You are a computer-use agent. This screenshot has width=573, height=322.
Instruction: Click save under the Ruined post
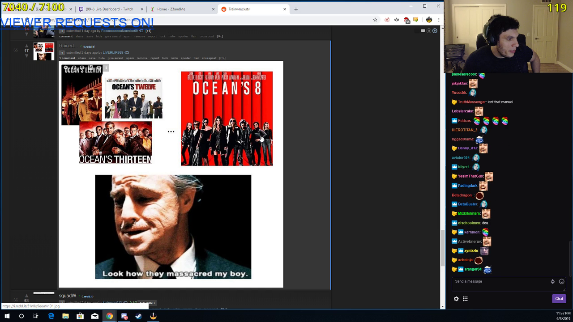(x=92, y=58)
